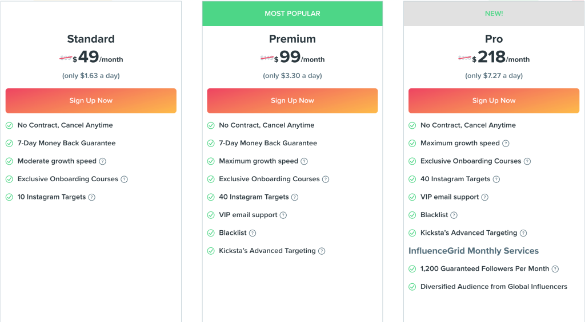Click the Pro $218/month price
This screenshot has height=322, width=585.
500,58
